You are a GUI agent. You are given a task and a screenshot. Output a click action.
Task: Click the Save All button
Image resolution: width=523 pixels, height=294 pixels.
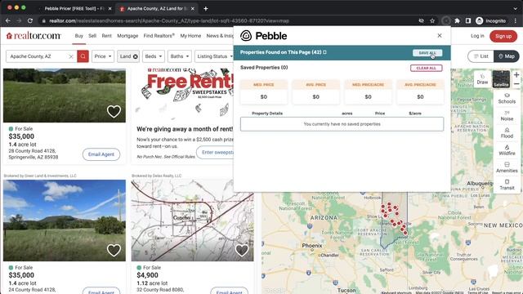coord(427,53)
